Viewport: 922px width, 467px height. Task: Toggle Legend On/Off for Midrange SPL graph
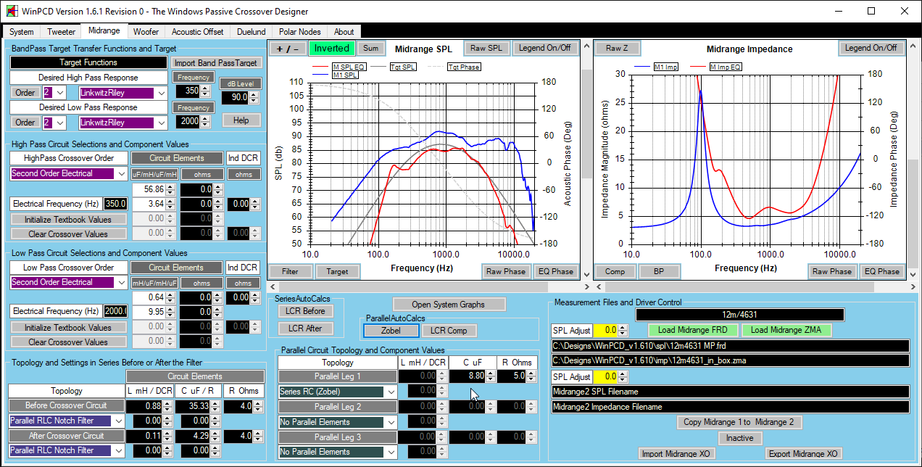545,49
